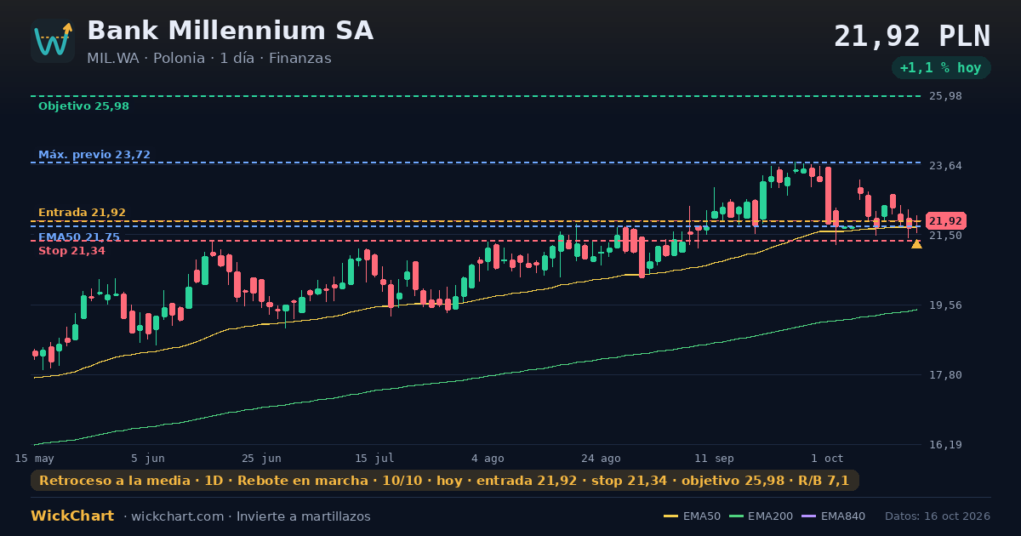Click the 16,19 axis value
Screen dimensions: 1021x536
[946, 445]
